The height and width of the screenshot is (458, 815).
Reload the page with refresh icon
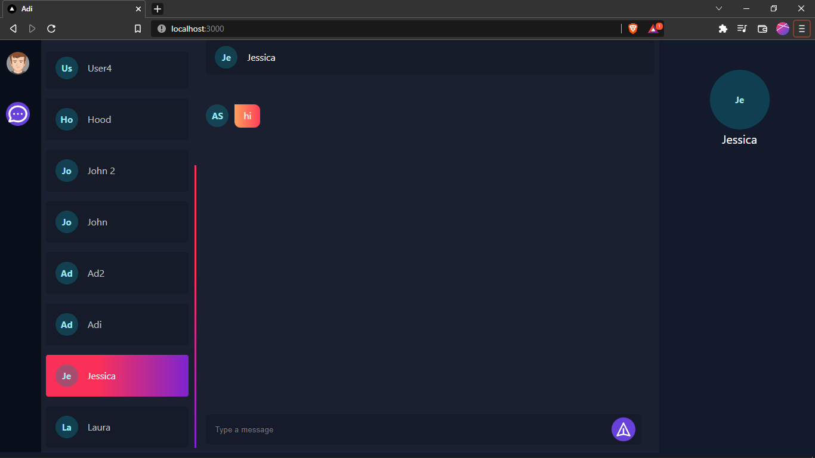tap(51, 29)
